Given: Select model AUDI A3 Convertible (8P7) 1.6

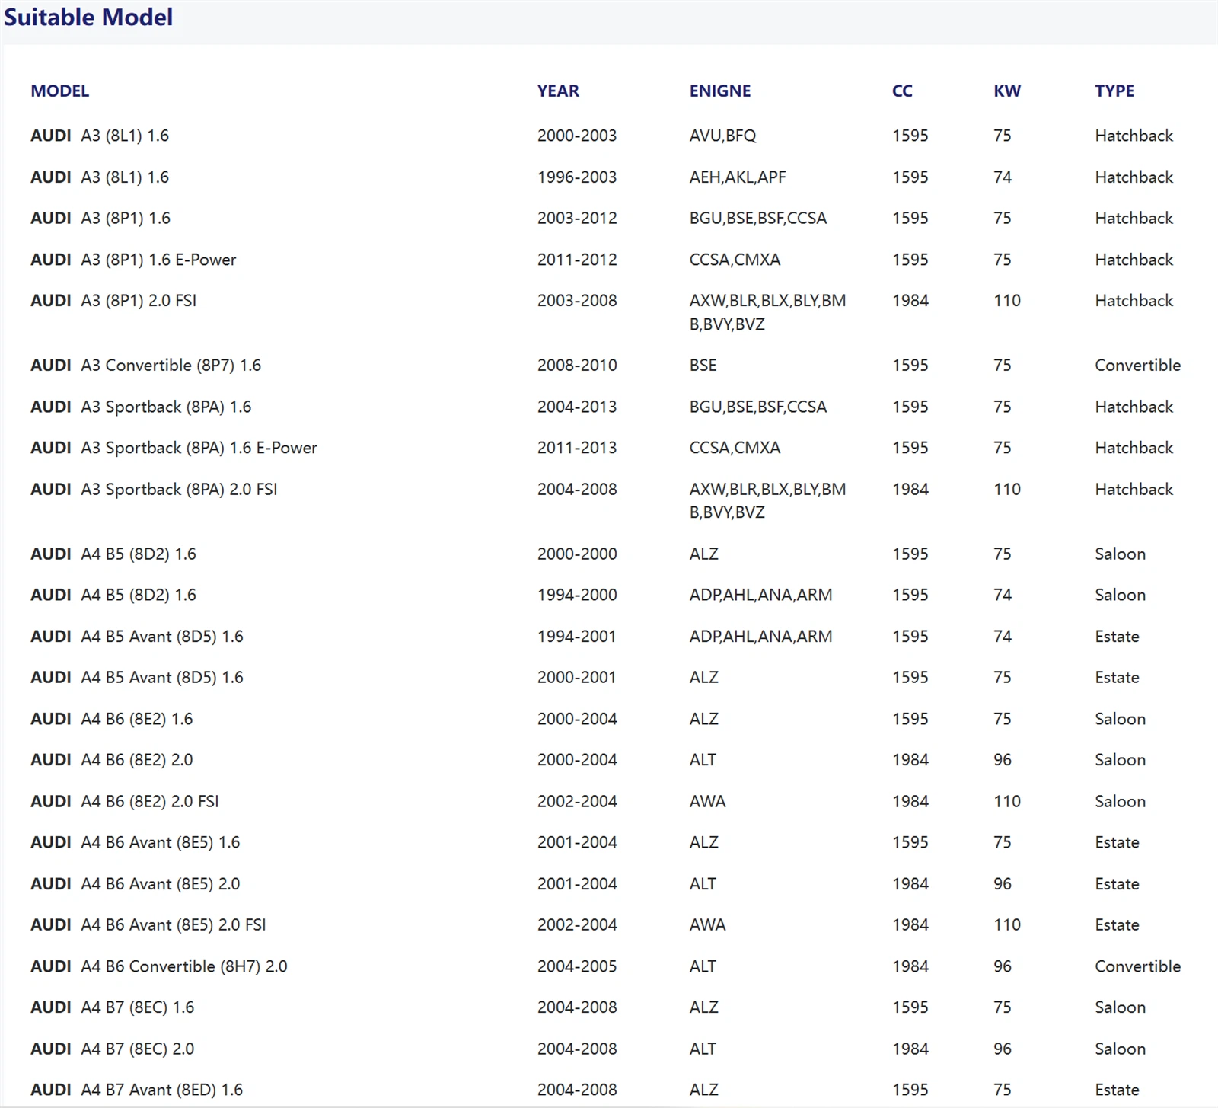Looking at the screenshot, I should click(x=145, y=365).
